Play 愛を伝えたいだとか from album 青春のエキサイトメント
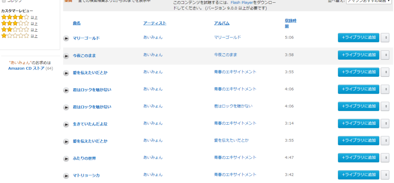The width and height of the screenshot is (394, 183). [66, 73]
